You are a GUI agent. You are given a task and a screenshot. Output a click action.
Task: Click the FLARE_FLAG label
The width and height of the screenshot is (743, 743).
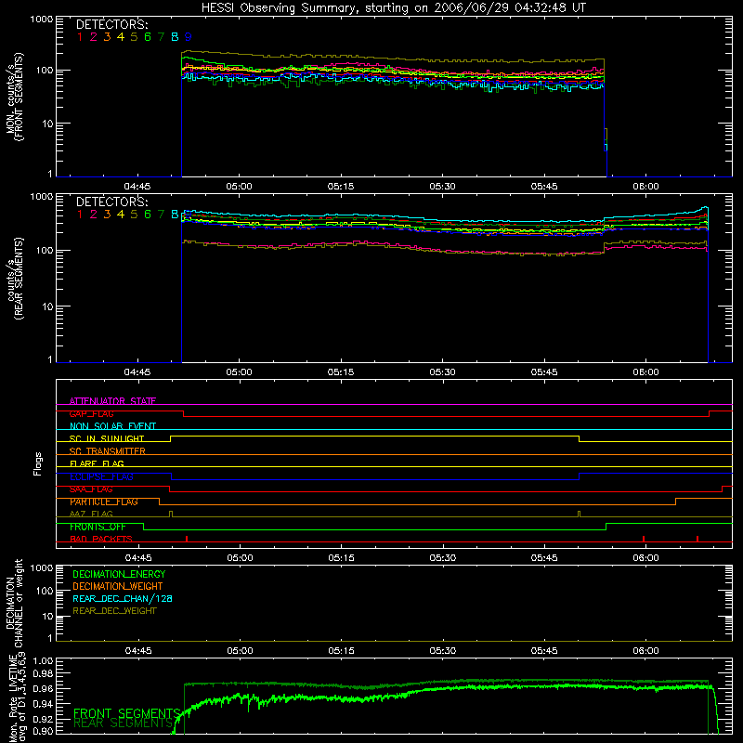97,463
